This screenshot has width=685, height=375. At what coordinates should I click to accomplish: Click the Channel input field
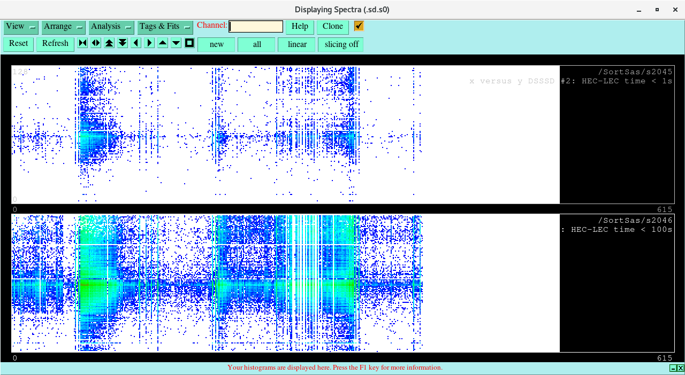pos(256,27)
